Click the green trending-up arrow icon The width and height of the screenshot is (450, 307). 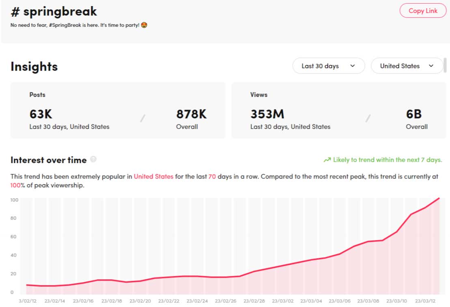tap(327, 160)
